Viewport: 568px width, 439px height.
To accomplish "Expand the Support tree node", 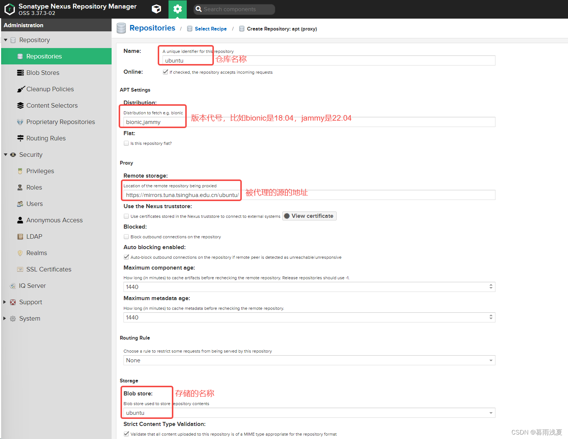I will pos(5,302).
